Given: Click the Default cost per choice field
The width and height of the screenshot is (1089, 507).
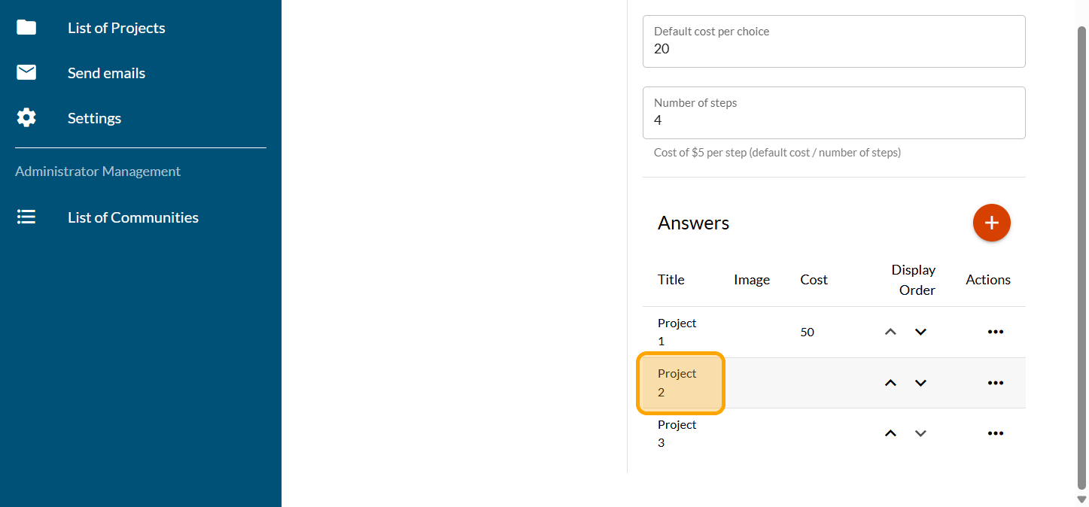Looking at the screenshot, I should coord(833,49).
